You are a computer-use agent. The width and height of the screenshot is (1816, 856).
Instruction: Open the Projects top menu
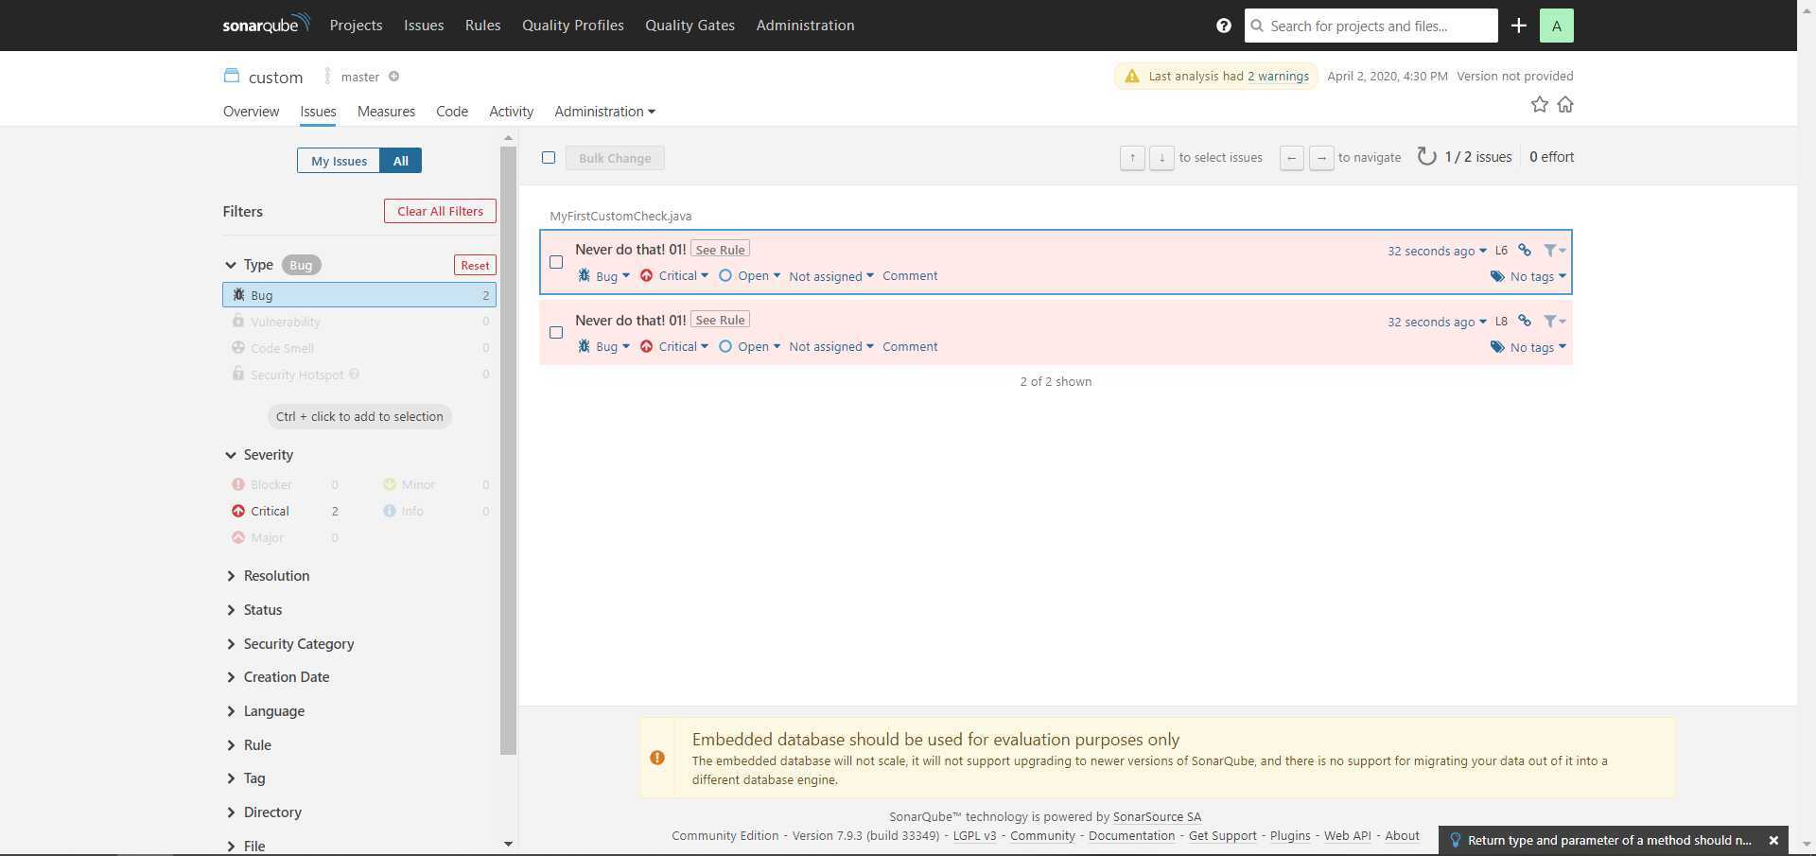pyautogui.click(x=356, y=26)
